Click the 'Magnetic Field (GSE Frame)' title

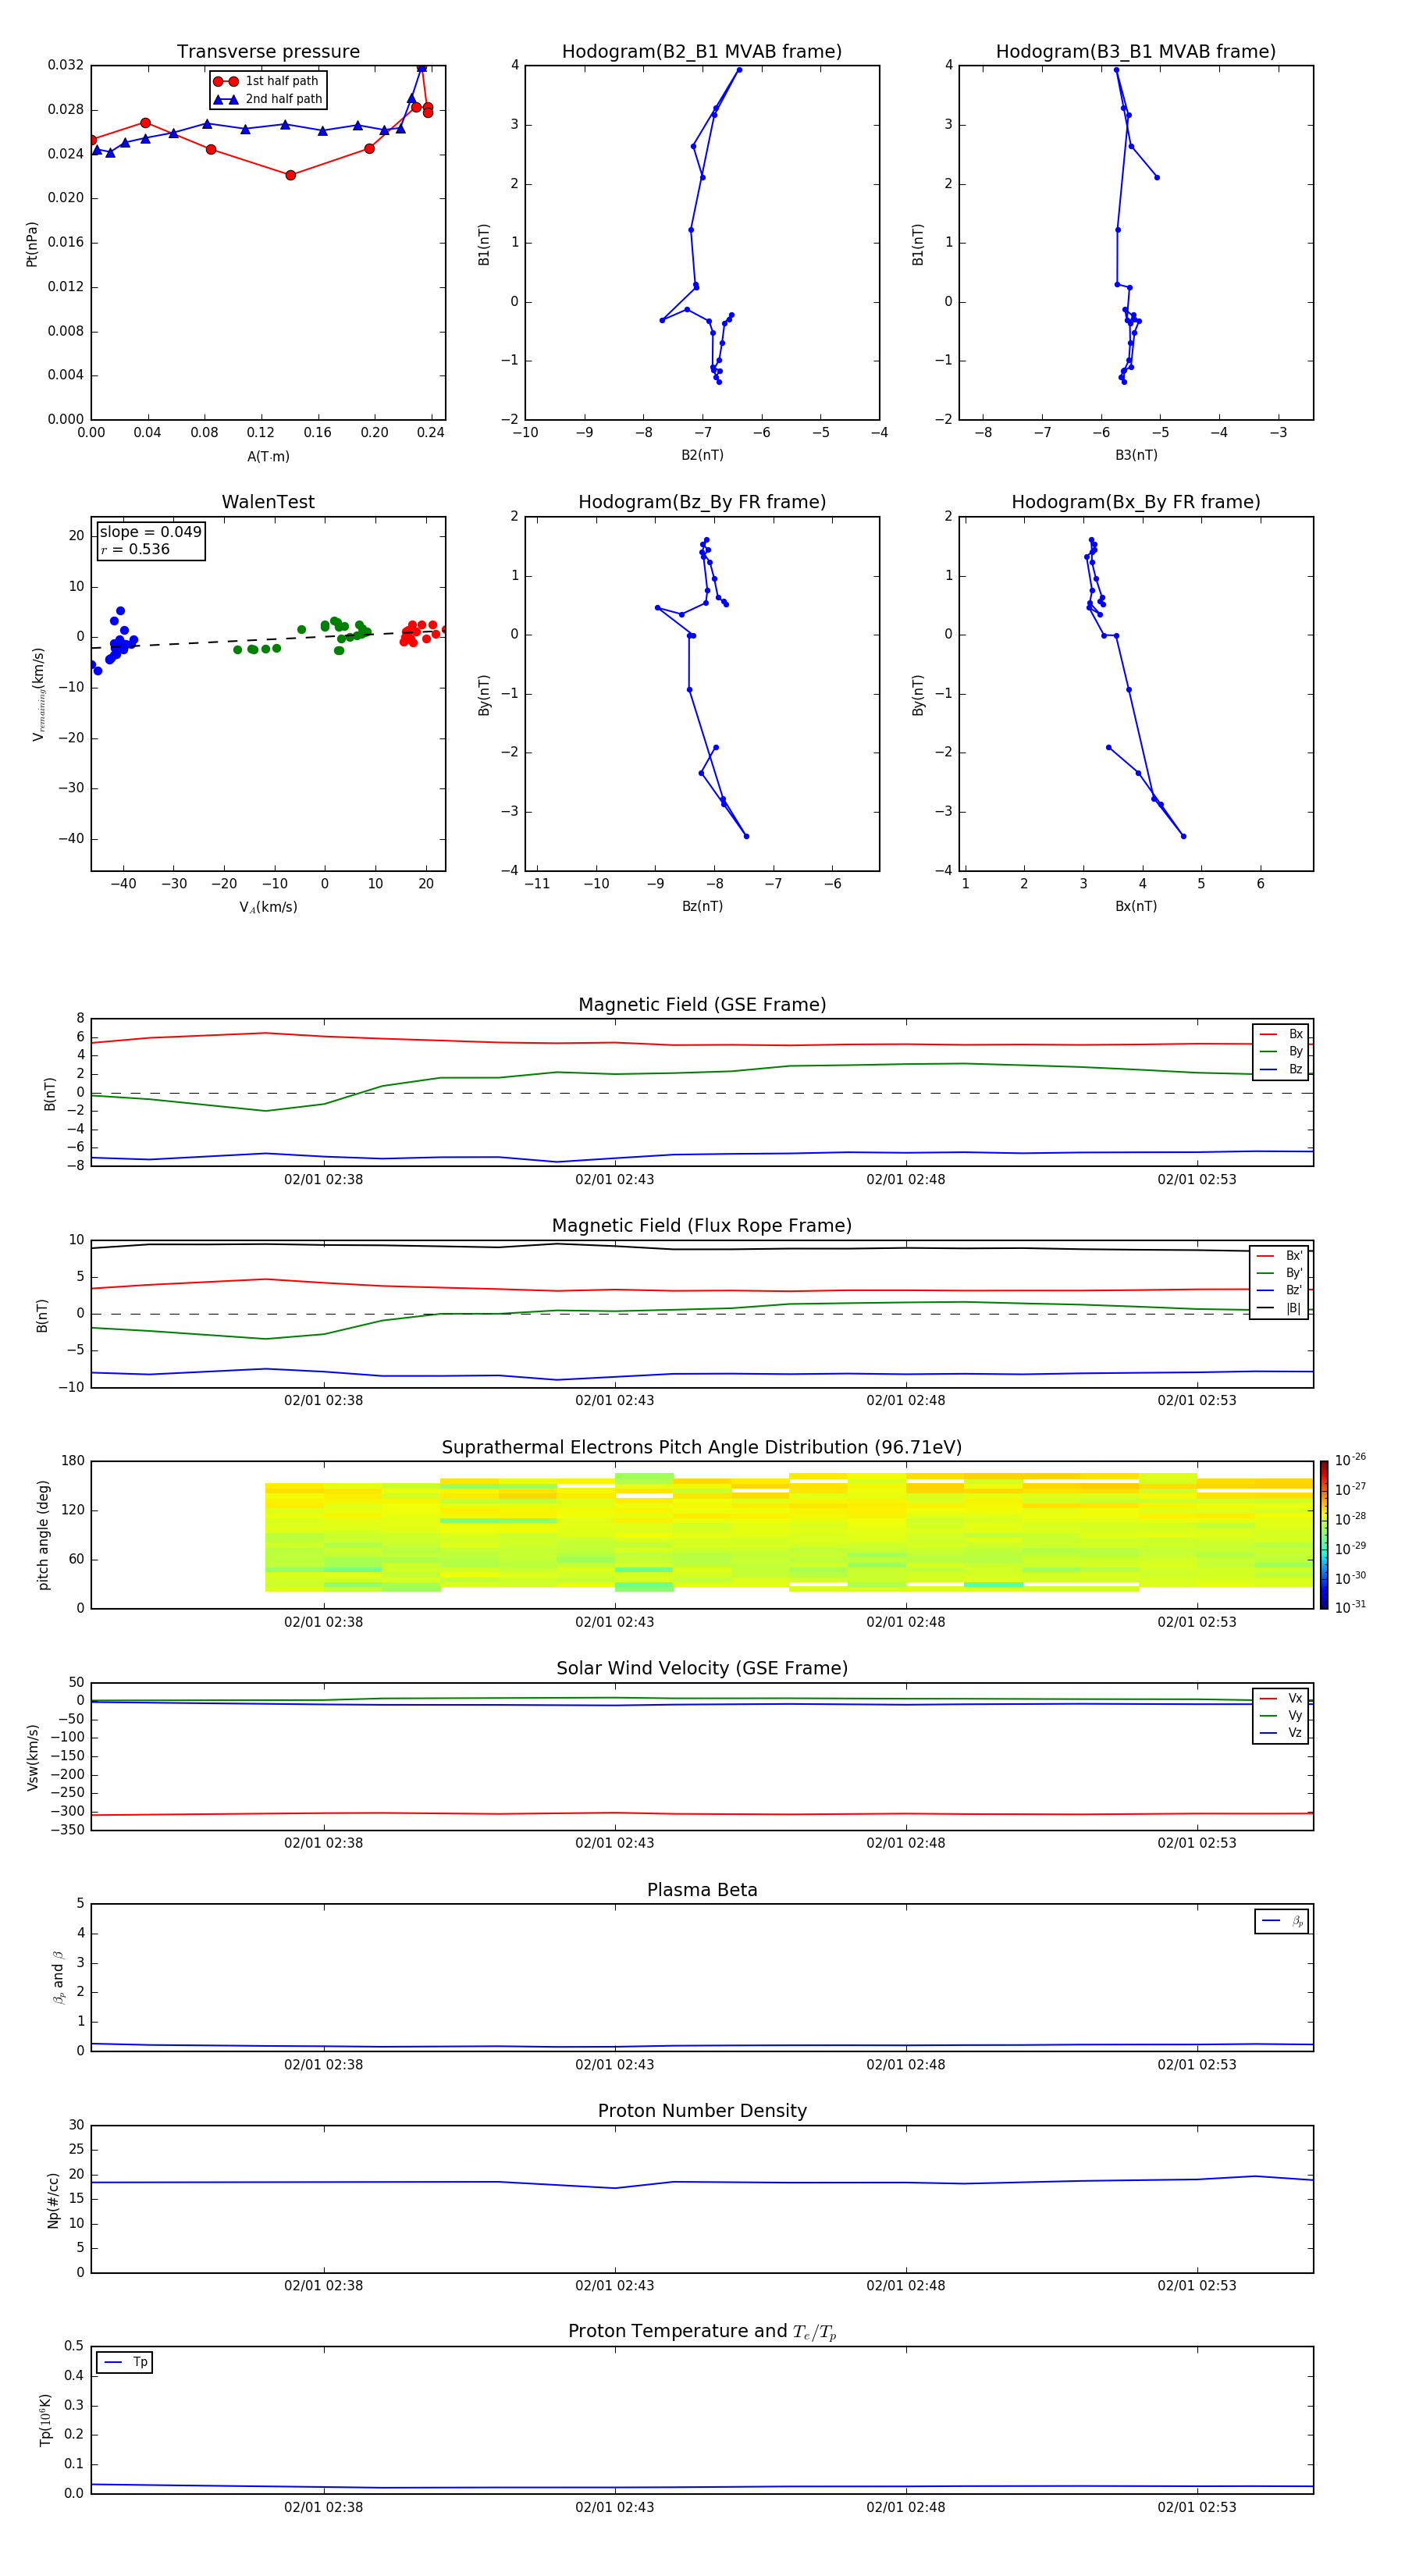click(702, 1005)
